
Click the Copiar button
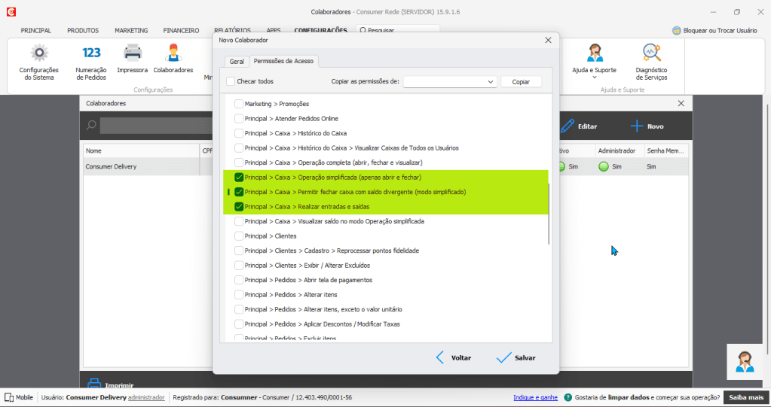point(522,81)
